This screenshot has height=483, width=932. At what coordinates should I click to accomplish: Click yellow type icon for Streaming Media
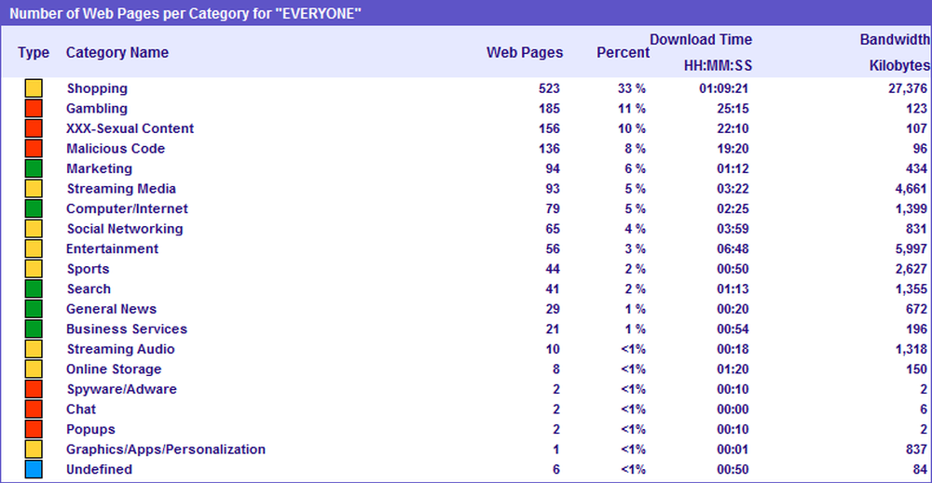point(34,189)
